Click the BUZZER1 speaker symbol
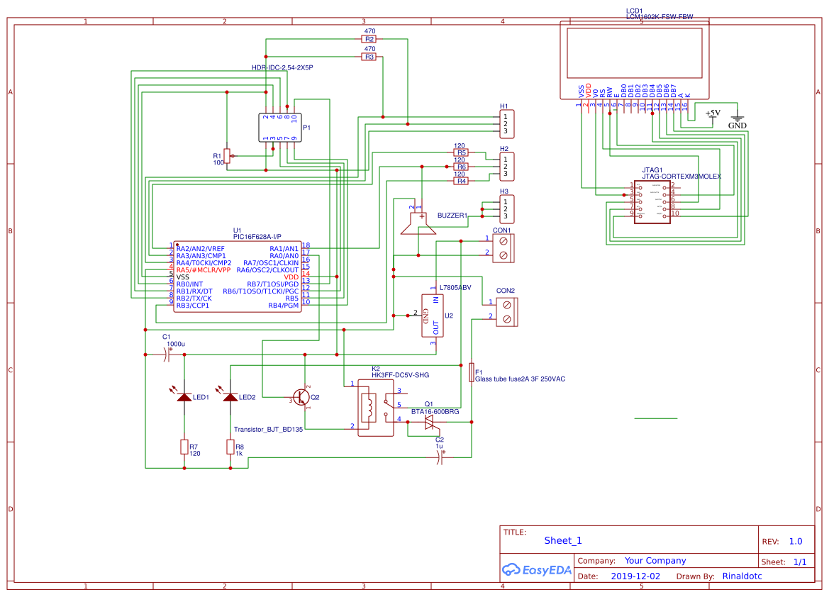829x597 pixels. (417, 221)
